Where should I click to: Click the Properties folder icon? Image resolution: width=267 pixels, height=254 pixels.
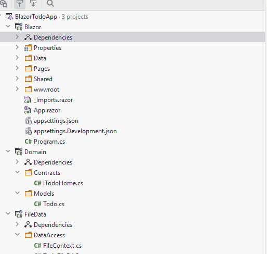click(28, 48)
